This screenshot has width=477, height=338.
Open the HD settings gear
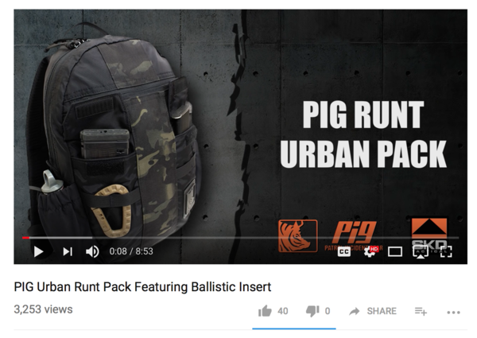[x=370, y=251]
